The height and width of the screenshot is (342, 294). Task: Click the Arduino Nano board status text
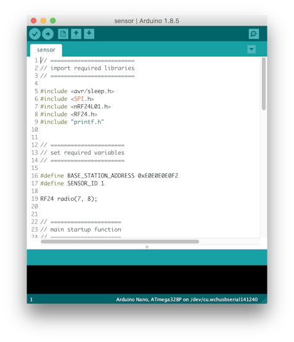(187, 299)
